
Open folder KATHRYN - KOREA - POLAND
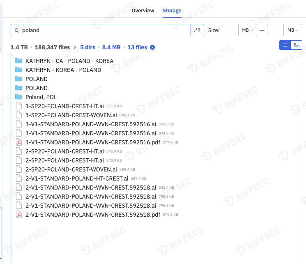click(x=63, y=70)
